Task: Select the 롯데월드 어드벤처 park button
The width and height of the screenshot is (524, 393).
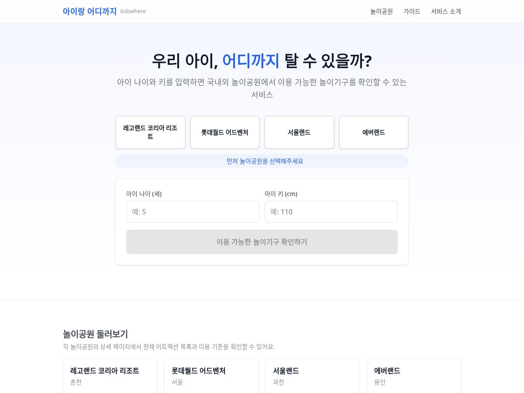Action: pos(225,132)
